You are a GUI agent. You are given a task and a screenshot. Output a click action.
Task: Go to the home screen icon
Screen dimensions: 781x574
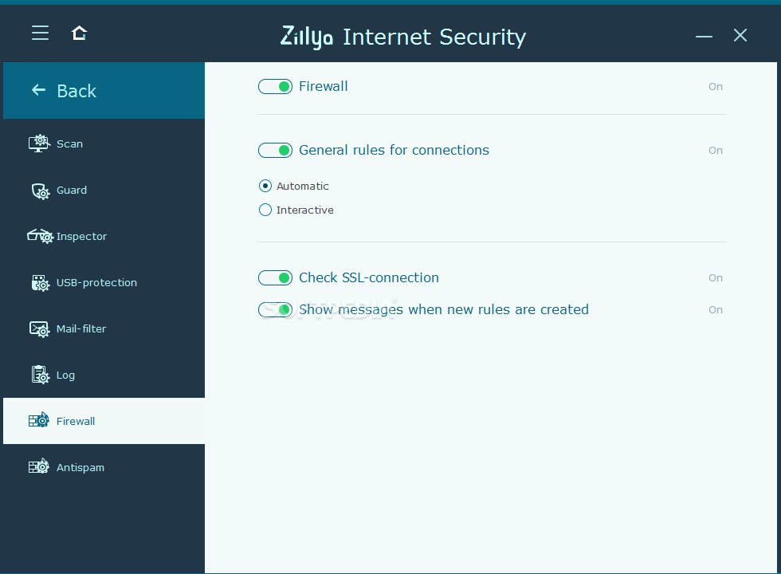(79, 33)
